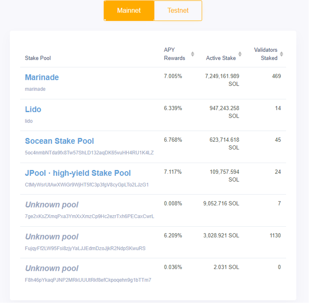Switch to the Testnet tab
309x303 pixels.
pyautogui.click(x=178, y=10)
